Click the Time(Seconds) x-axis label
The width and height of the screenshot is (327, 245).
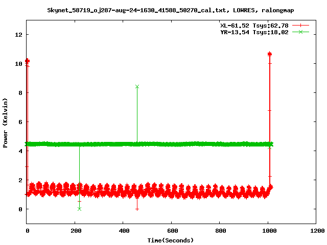(171, 240)
